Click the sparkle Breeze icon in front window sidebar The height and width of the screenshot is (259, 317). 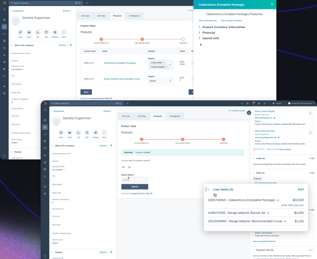coord(45,187)
